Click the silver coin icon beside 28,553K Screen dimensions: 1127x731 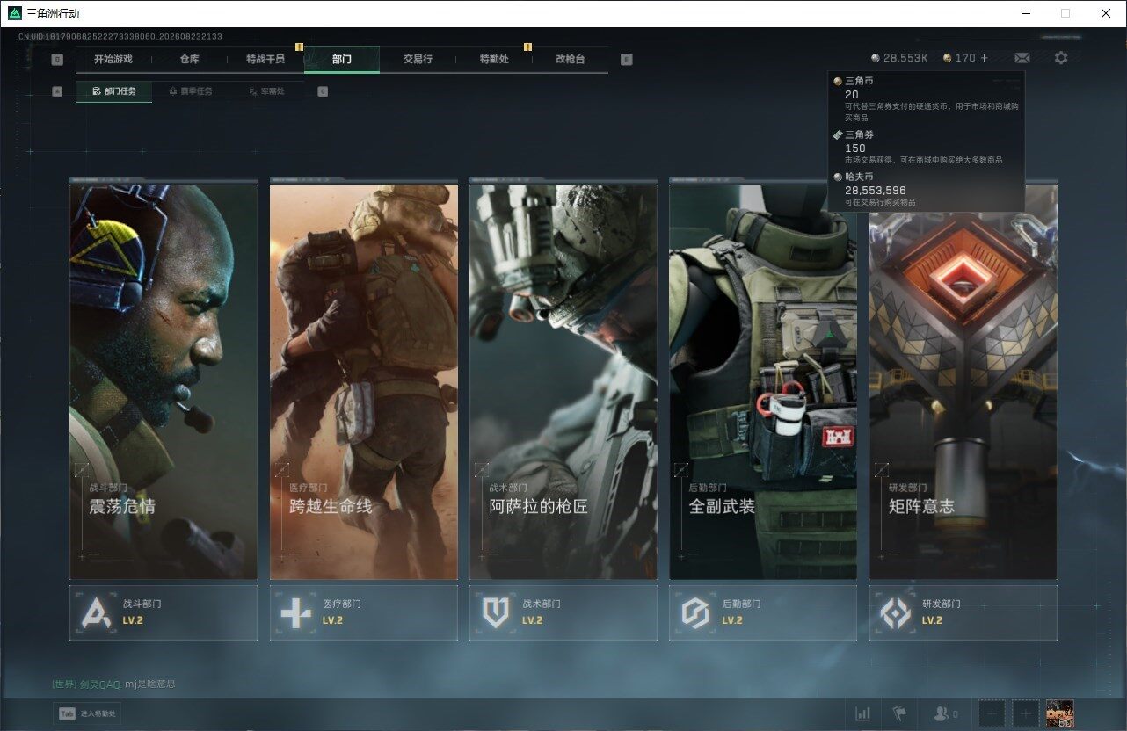(876, 58)
